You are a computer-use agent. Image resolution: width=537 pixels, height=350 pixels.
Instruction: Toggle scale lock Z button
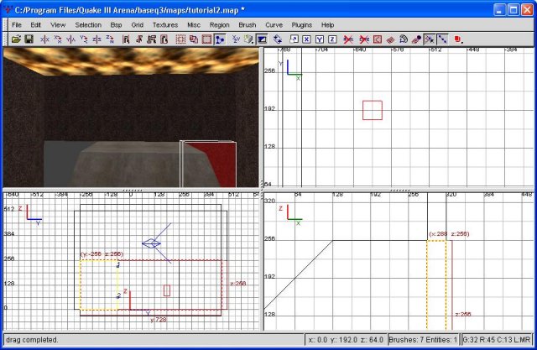click(x=332, y=39)
